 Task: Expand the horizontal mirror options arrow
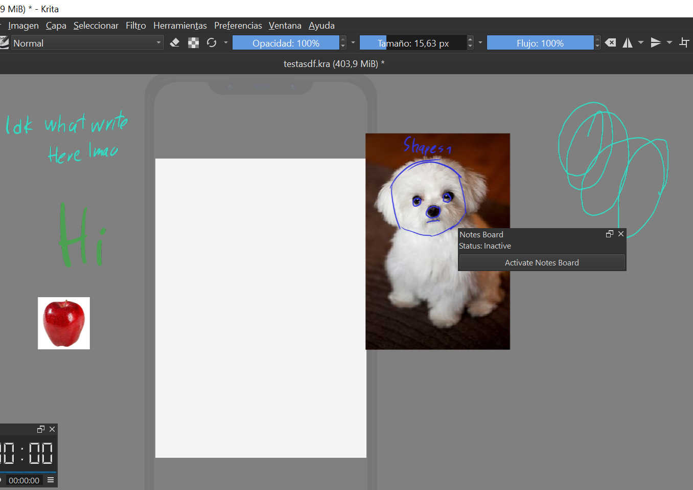pyautogui.click(x=641, y=43)
